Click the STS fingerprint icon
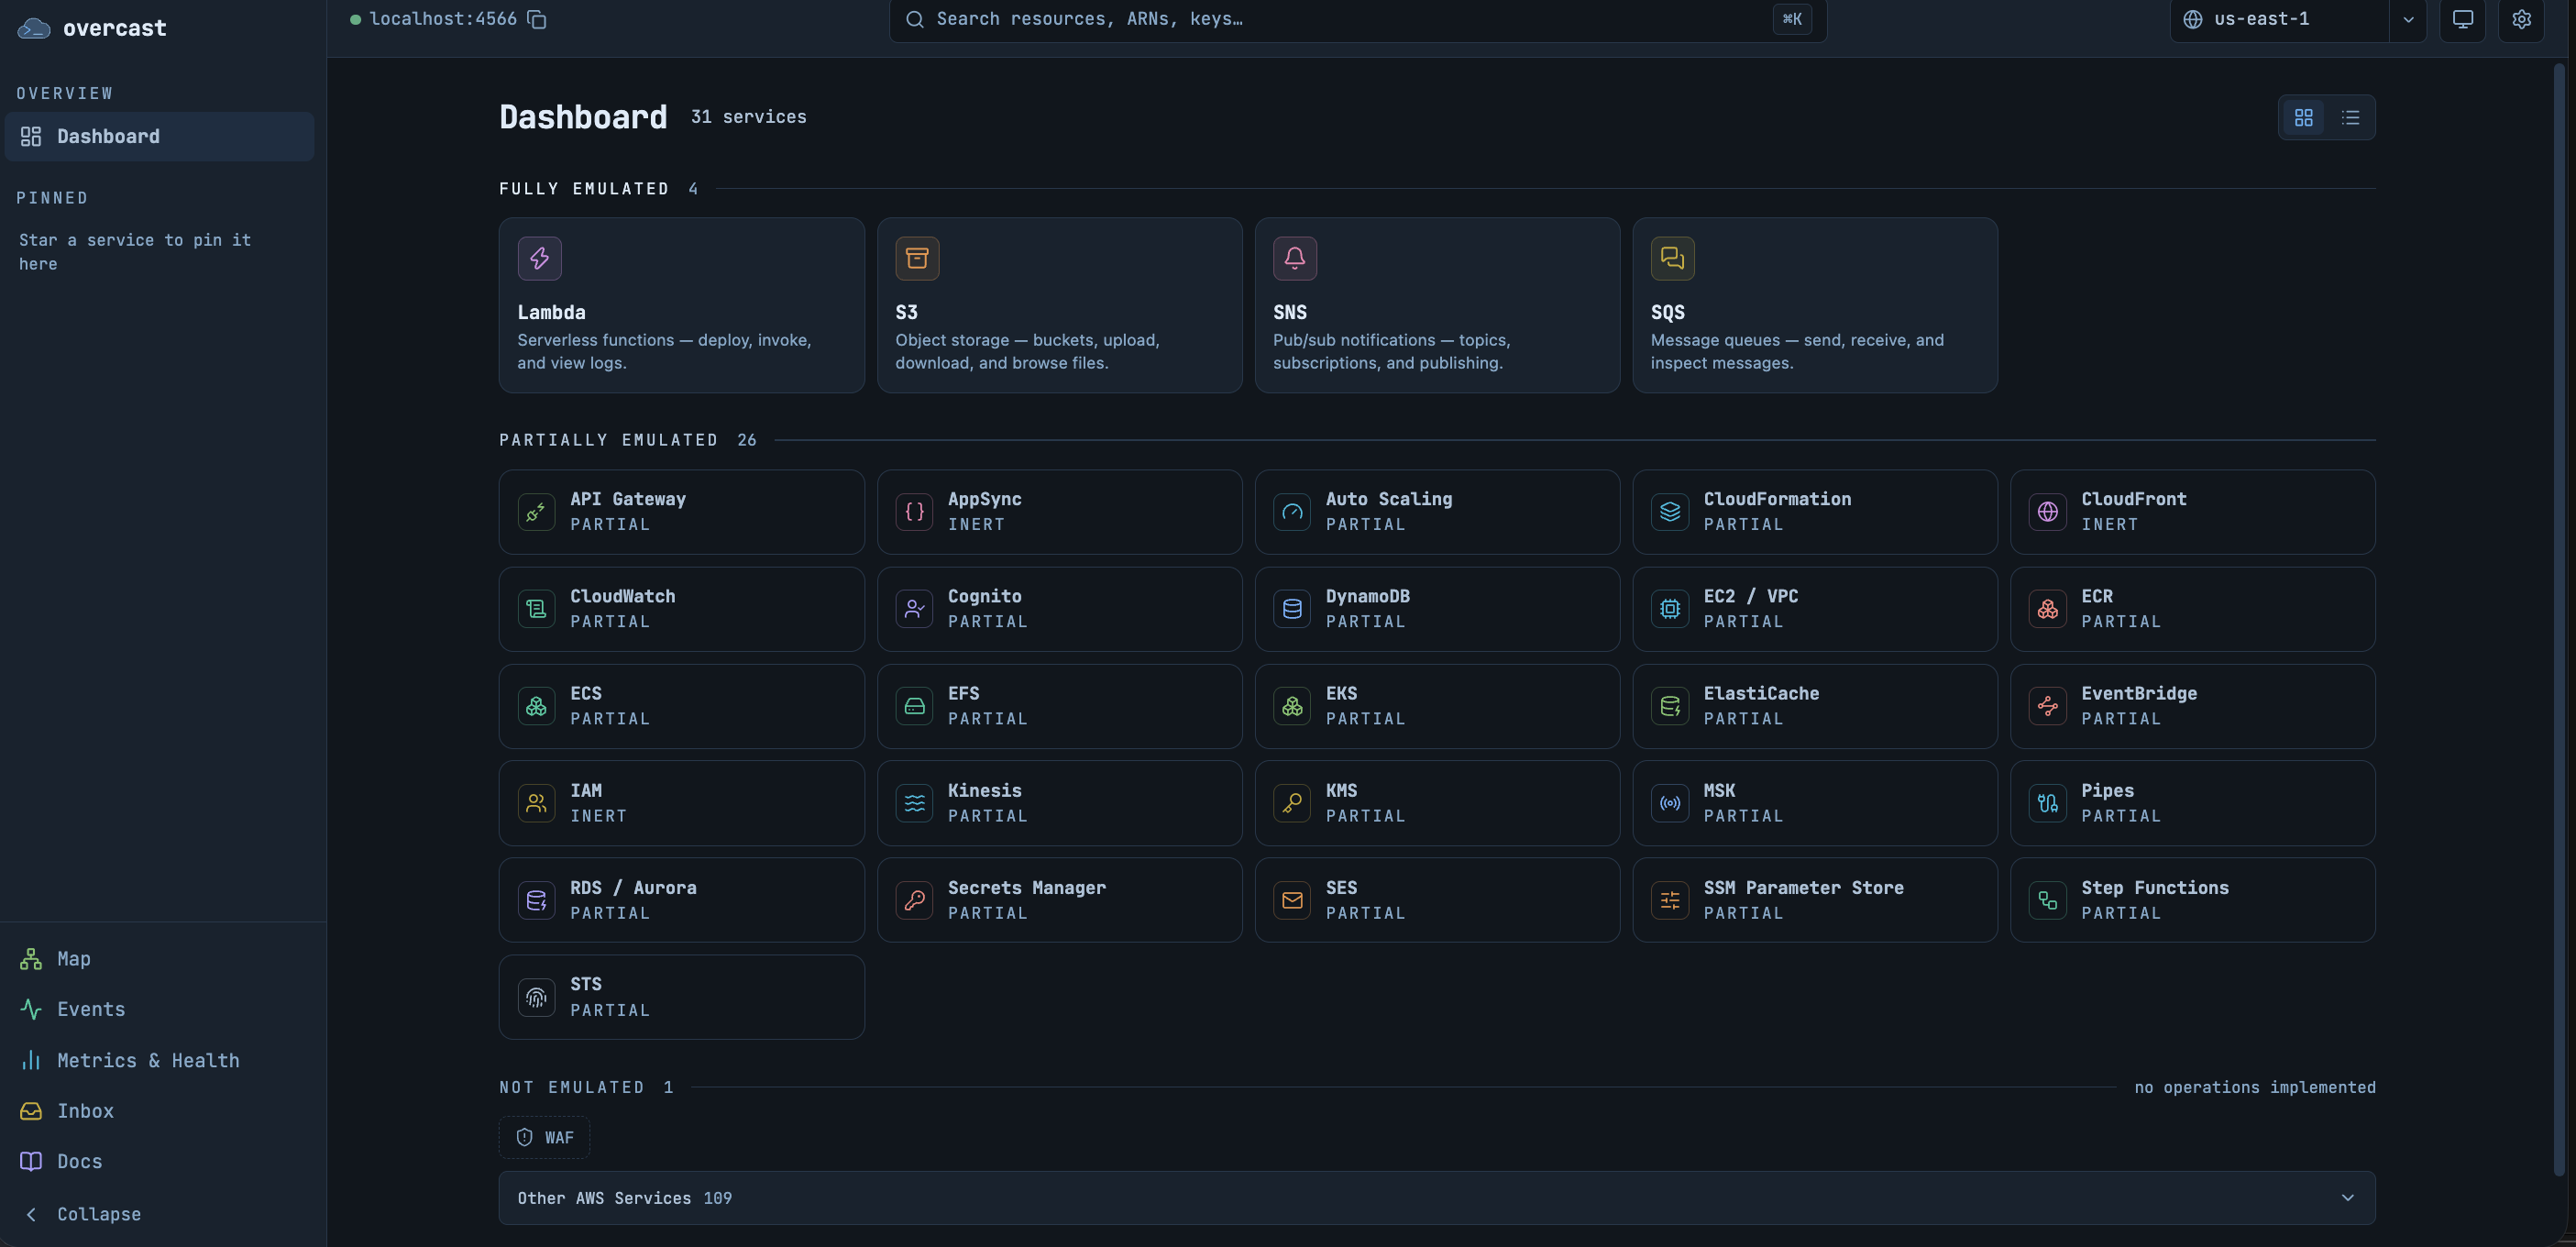The image size is (2576, 1247). pos(537,997)
